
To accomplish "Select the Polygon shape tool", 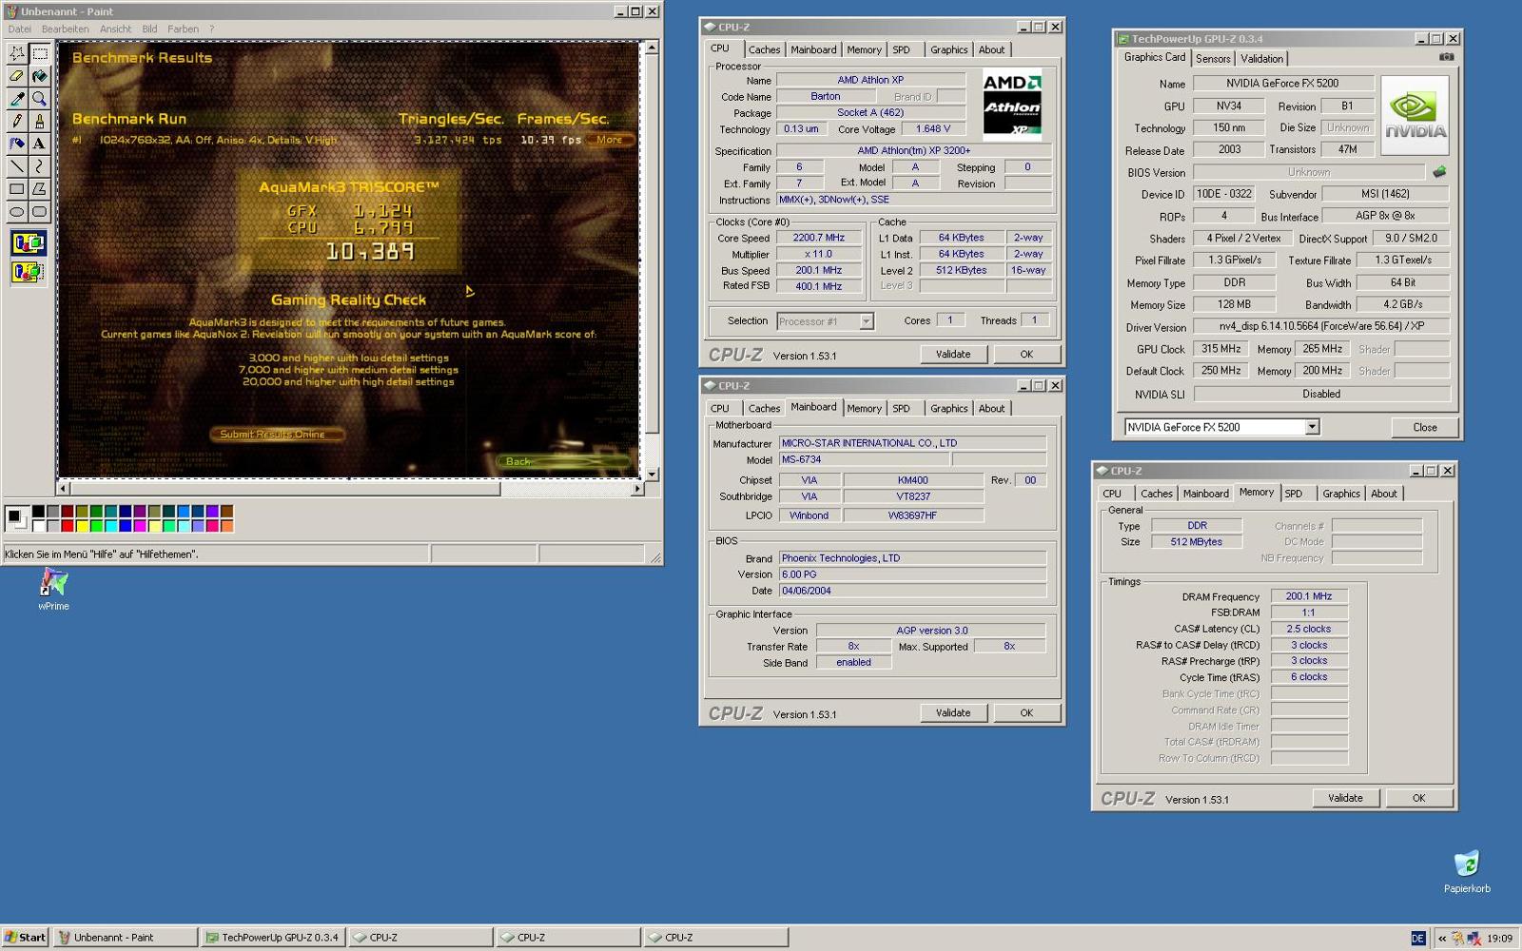I will (x=39, y=189).
